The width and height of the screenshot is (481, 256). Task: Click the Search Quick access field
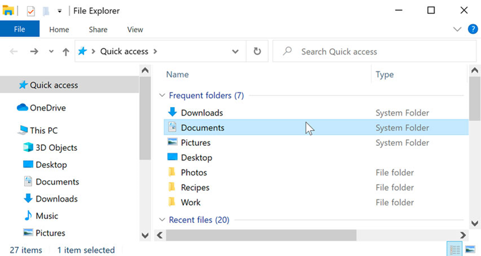tap(375, 51)
